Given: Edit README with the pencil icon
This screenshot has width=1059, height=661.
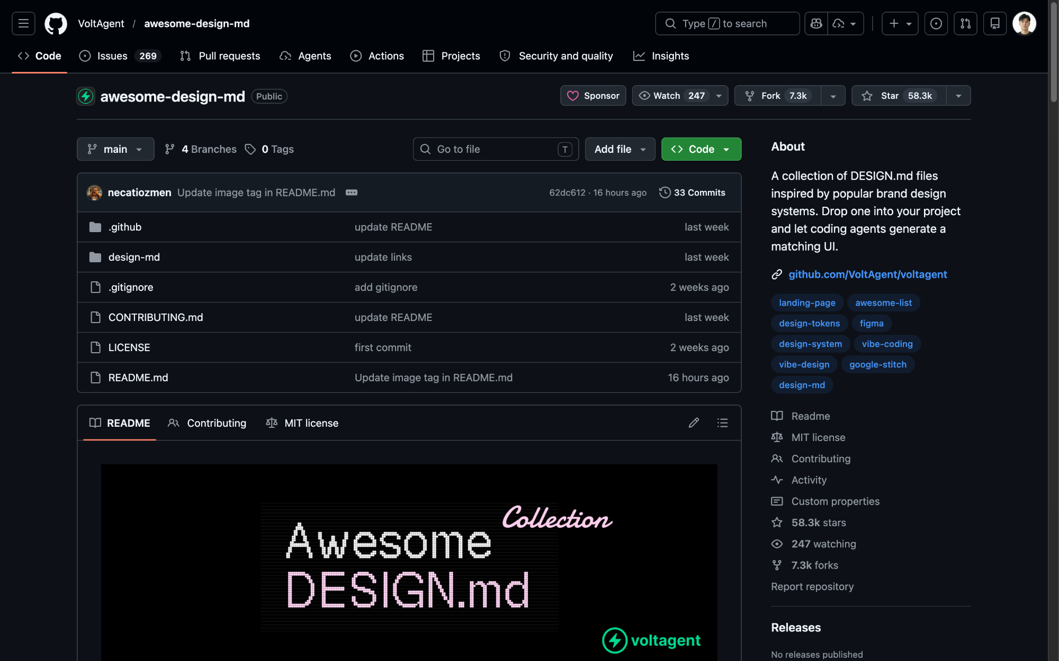Looking at the screenshot, I should tap(694, 423).
